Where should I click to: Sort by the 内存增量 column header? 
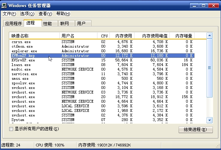182,36
